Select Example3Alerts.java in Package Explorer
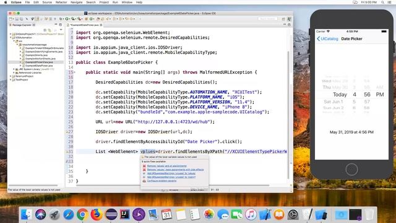This screenshot has width=396, height=223. click(37, 55)
